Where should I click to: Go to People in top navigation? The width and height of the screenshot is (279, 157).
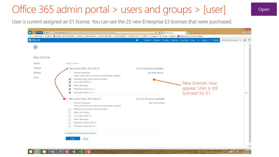[166, 40]
